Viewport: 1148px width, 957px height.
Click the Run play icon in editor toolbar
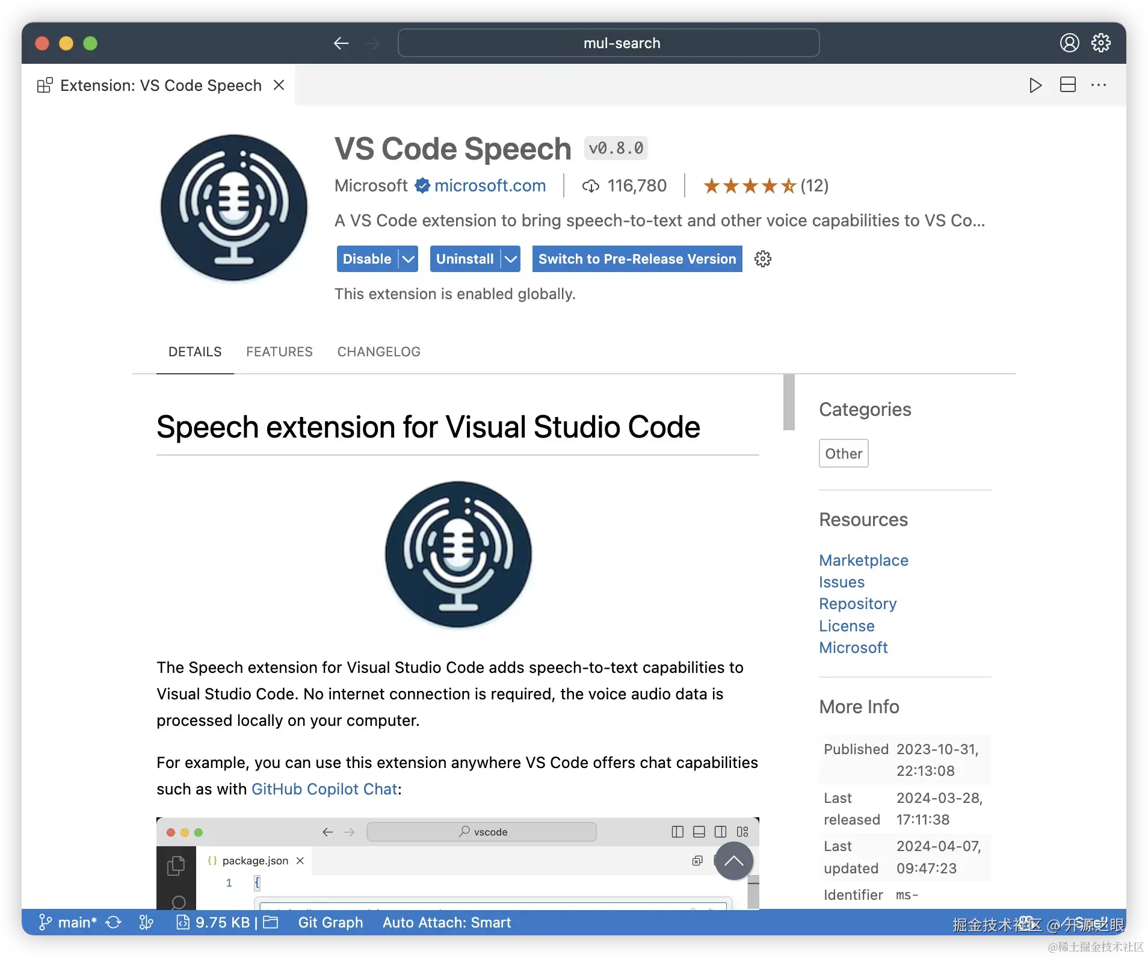1035,85
